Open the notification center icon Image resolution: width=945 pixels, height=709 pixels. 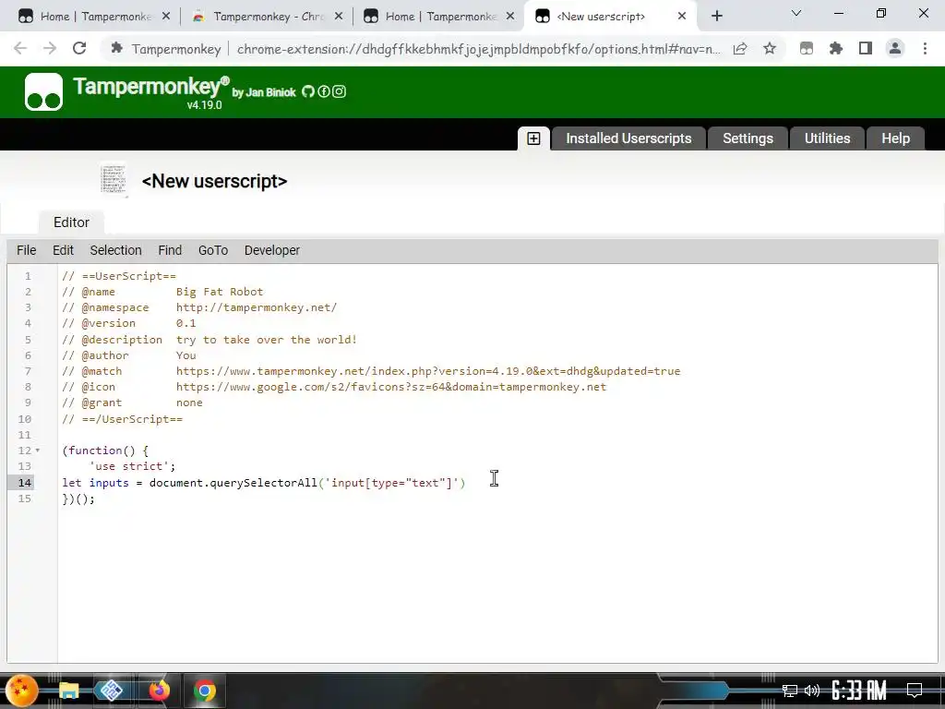(x=915, y=691)
